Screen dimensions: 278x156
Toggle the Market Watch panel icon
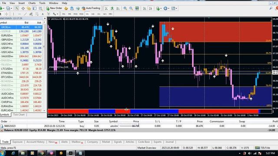click(x=17, y=8)
